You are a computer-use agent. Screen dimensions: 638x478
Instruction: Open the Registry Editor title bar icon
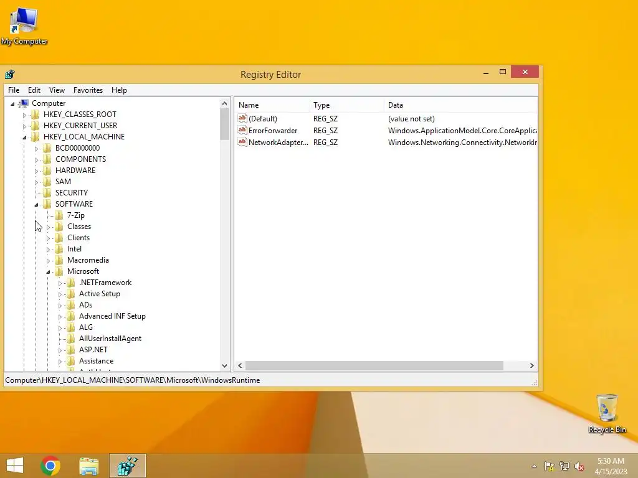point(10,75)
